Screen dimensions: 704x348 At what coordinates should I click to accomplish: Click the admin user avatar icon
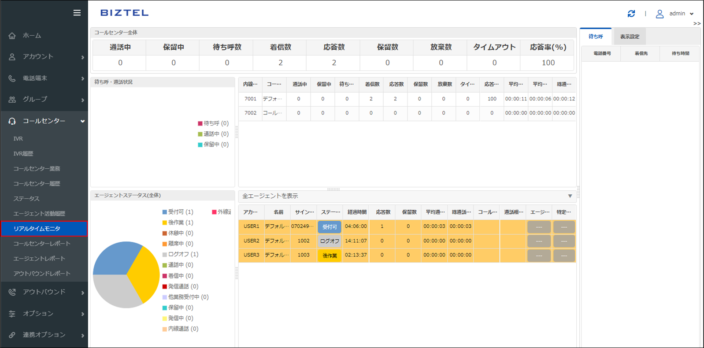(660, 14)
